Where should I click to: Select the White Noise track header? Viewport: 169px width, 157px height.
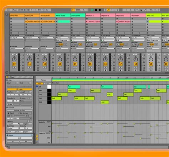click(63, 16)
